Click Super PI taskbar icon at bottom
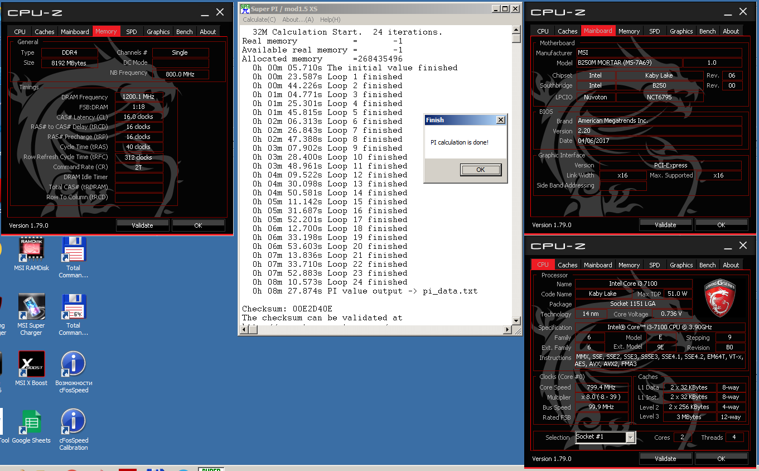759x471 pixels. coord(212,469)
